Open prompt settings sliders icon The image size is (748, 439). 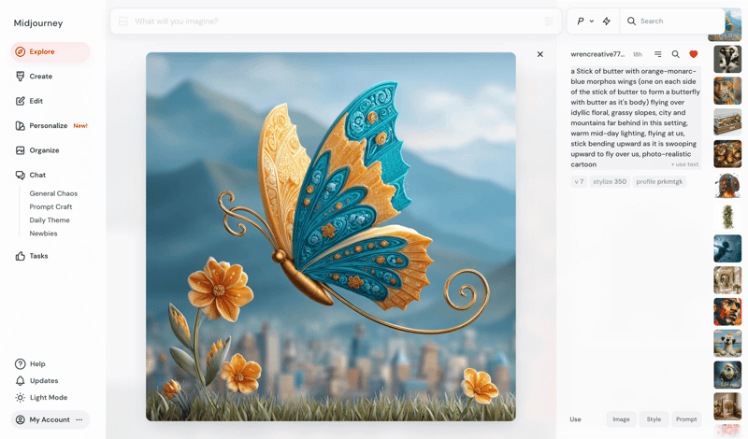[x=549, y=21]
